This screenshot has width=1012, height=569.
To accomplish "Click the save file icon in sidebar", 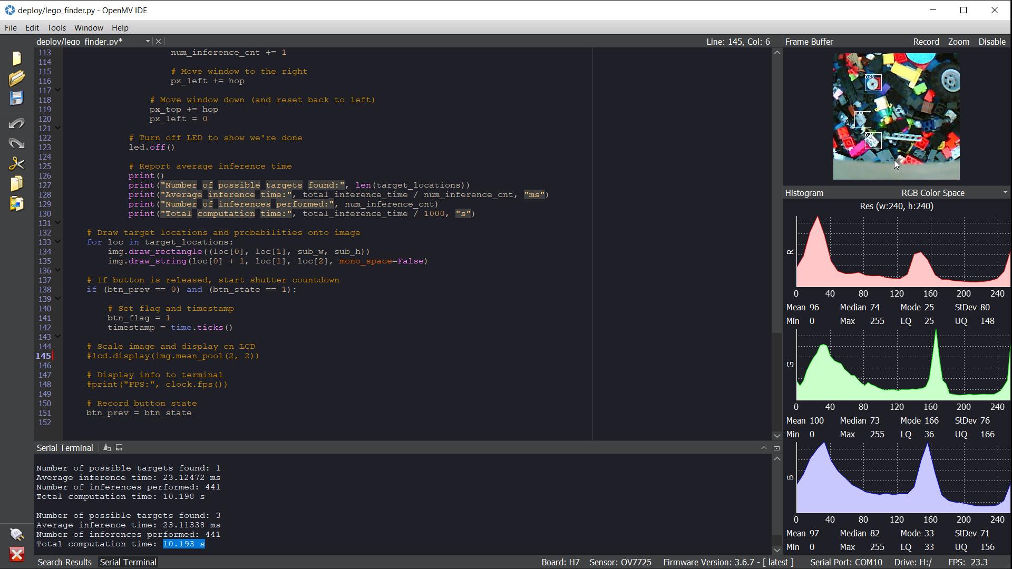I will [17, 99].
